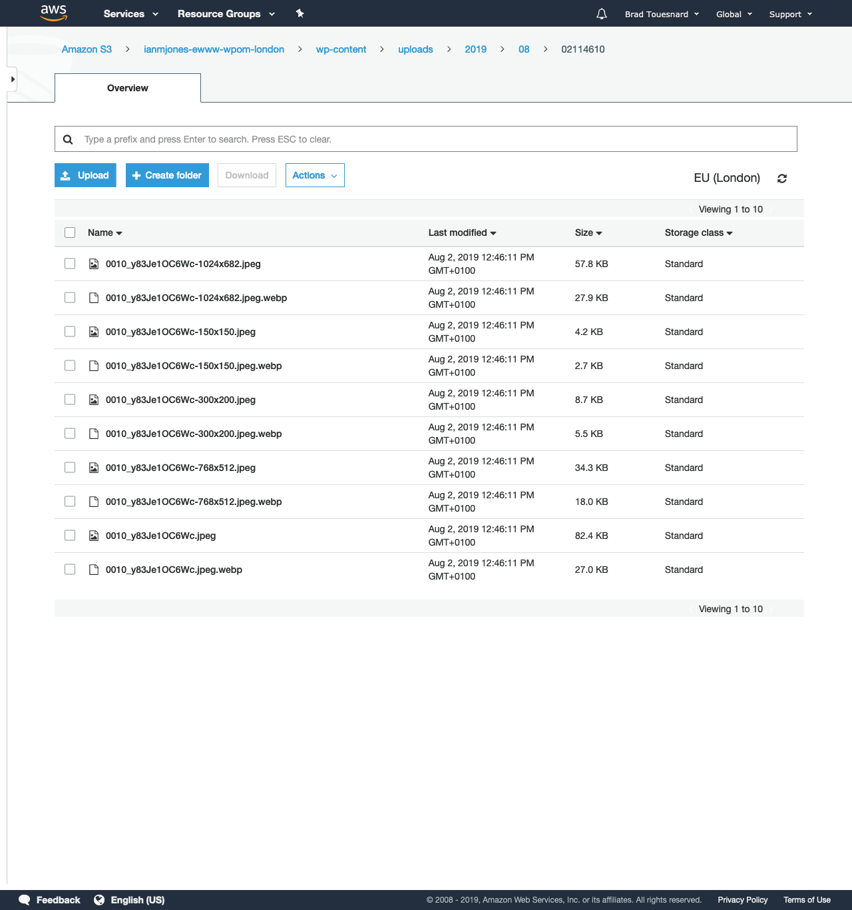Click English (US) language selector
This screenshot has width=852, height=910.
(138, 900)
